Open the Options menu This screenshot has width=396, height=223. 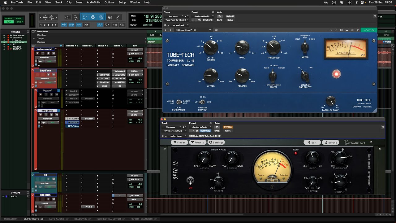[109, 2]
